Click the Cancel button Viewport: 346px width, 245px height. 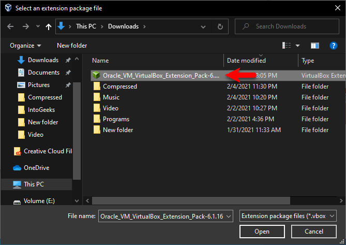pos(314,232)
